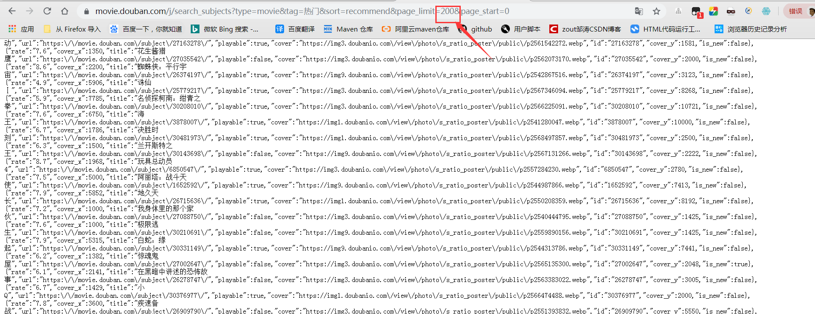Image resolution: width=815 pixels, height=314 pixels.
Task: Open the Maven 仓库 bookmark
Action: point(349,29)
